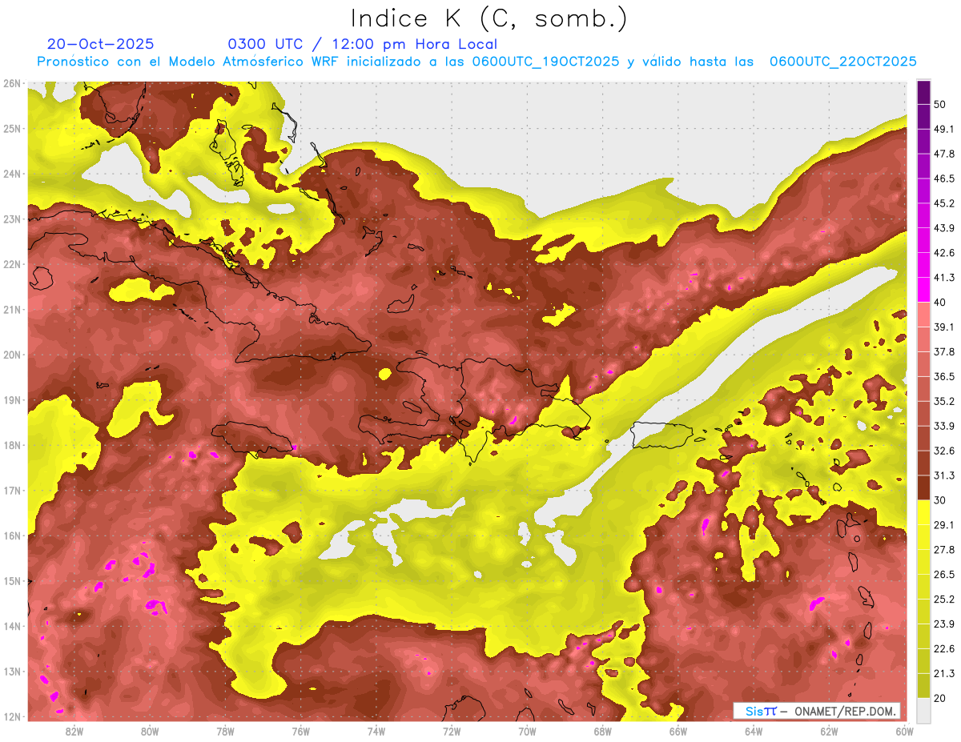The width and height of the screenshot is (961, 742).
Task: Pick the magenta legend swatch between 40 and 41.3
Action: point(923,290)
